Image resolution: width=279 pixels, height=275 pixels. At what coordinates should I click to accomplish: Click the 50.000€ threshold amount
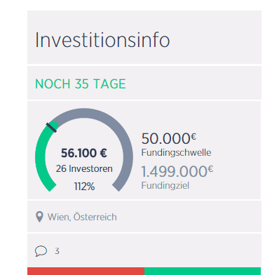point(169,138)
